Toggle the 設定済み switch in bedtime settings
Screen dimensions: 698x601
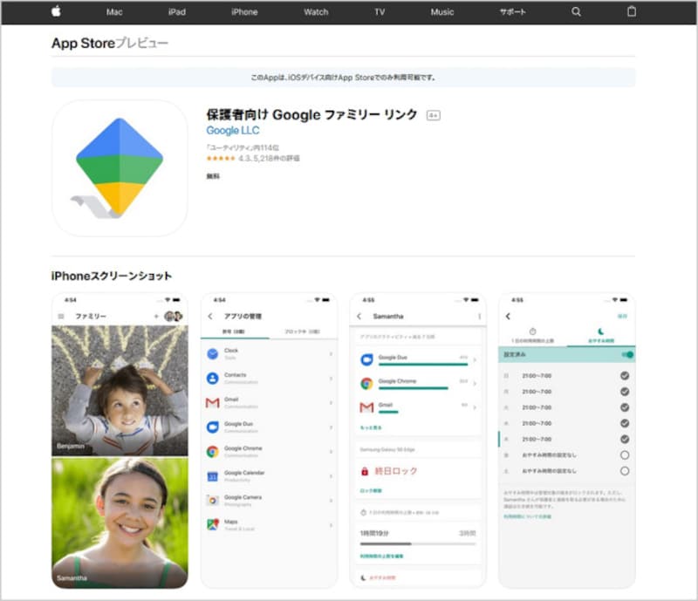(626, 355)
